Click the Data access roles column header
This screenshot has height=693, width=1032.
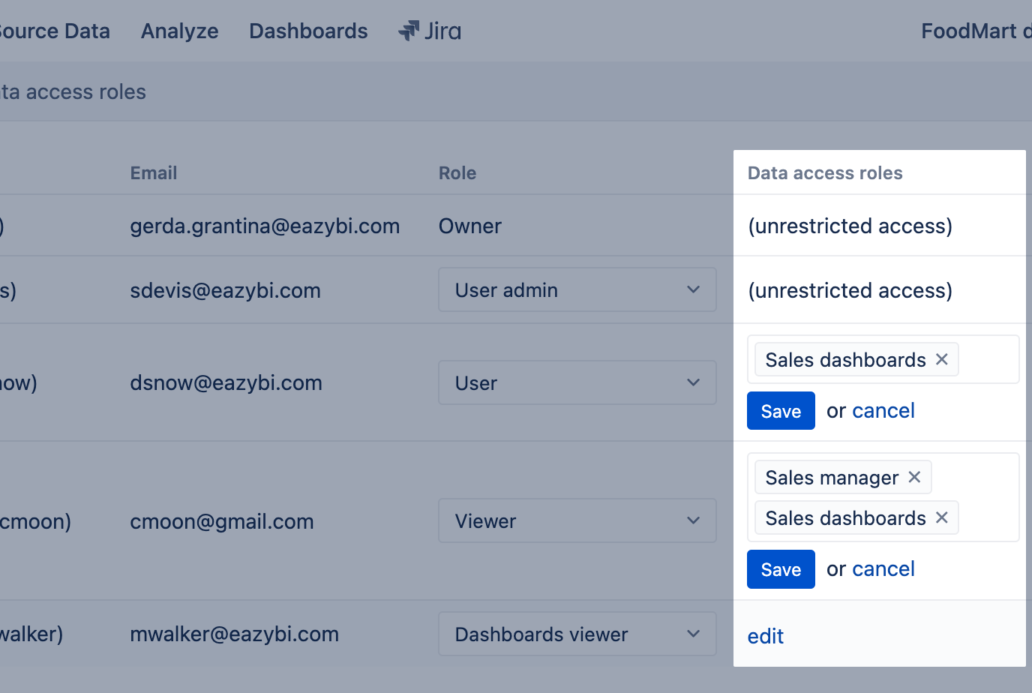[824, 172]
